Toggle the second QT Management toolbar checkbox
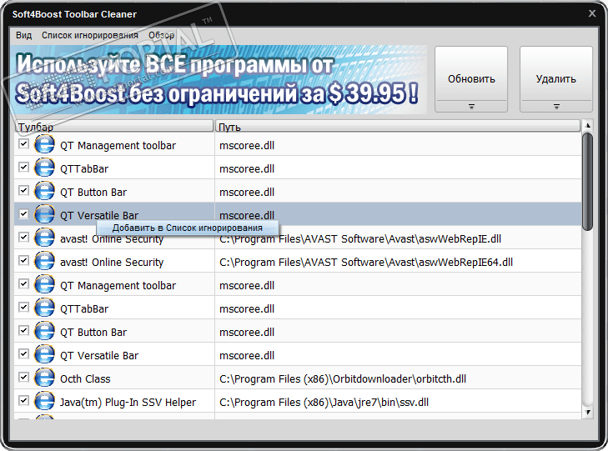Viewport: 608px width, 451px height. [23, 283]
